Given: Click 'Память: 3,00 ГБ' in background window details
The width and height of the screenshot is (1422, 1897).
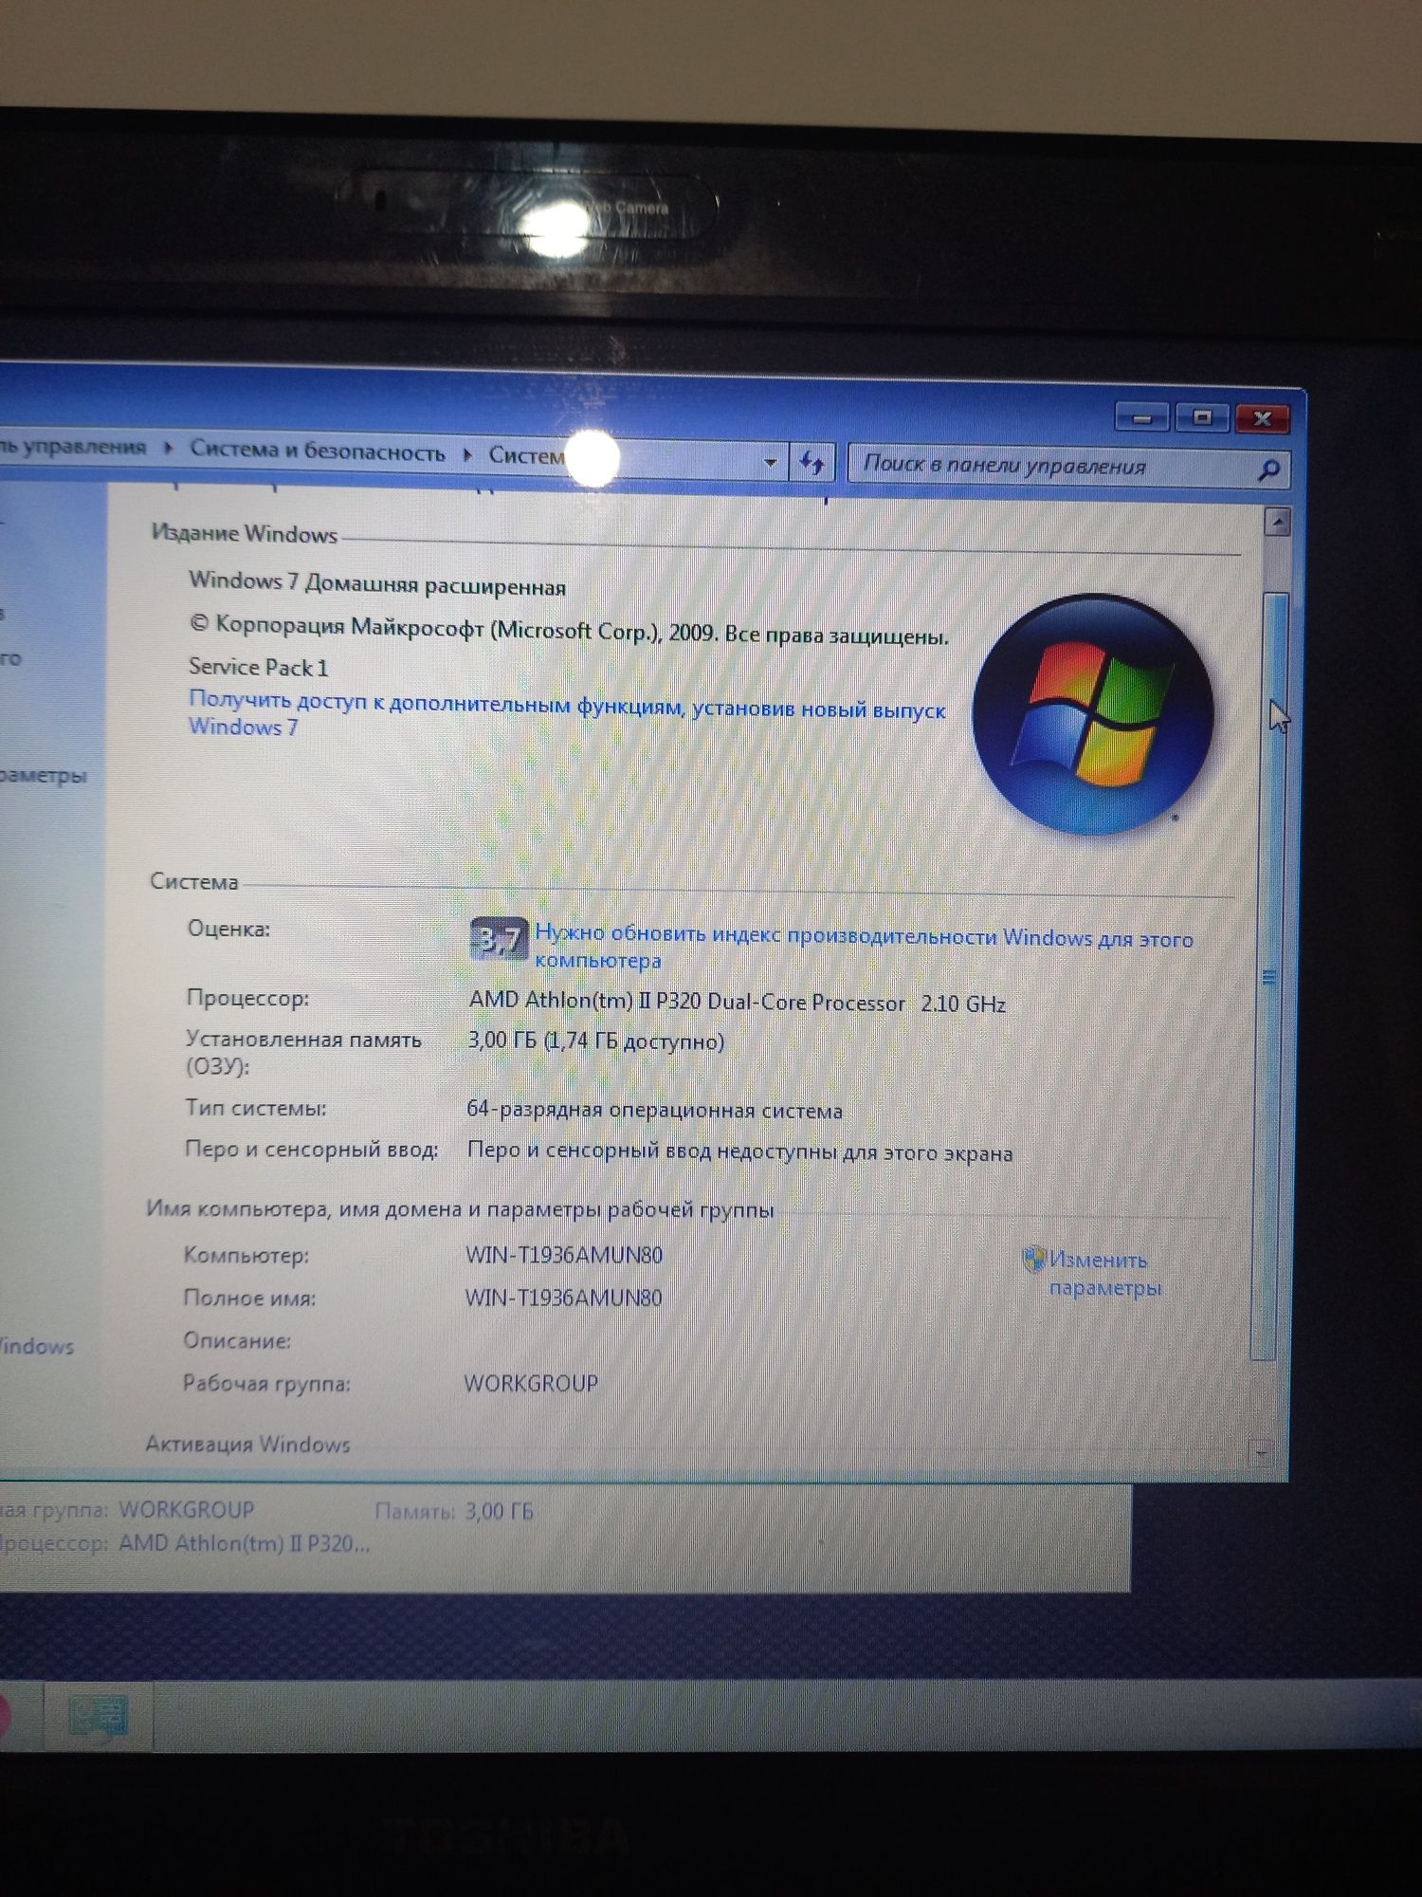Looking at the screenshot, I should [454, 1511].
